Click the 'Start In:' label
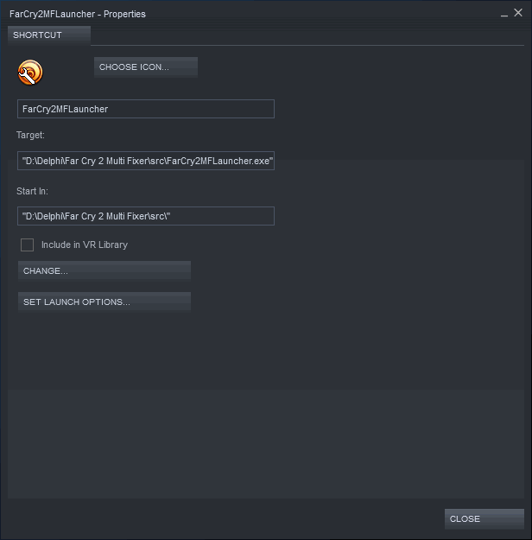 (31, 190)
